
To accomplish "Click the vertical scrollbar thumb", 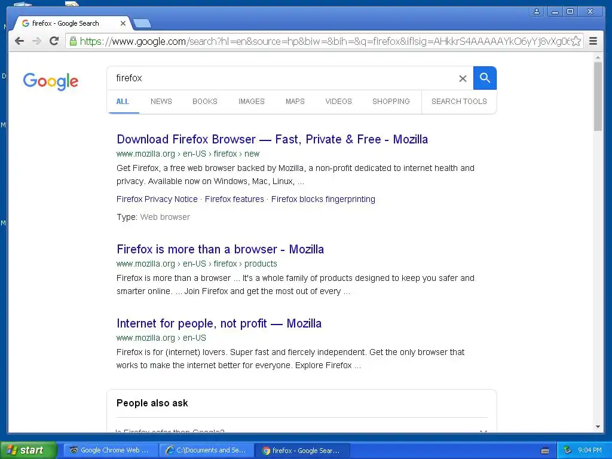I will [598, 96].
